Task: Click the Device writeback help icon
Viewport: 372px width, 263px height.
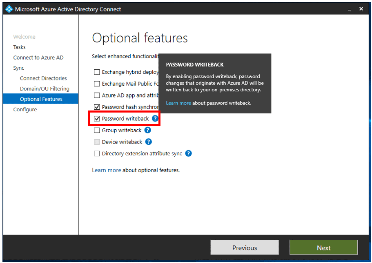Action: [149, 141]
